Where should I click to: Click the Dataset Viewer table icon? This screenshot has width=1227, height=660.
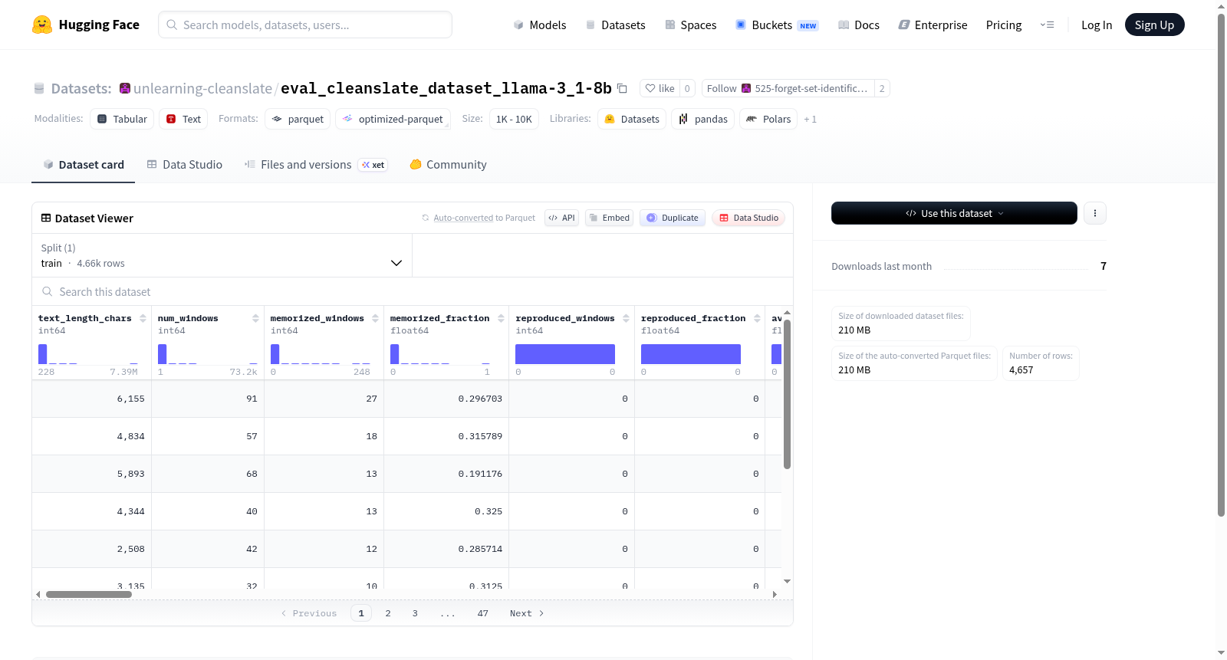(46, 218)
